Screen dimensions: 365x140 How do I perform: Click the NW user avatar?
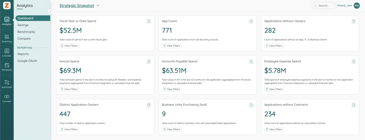[356, 6]
